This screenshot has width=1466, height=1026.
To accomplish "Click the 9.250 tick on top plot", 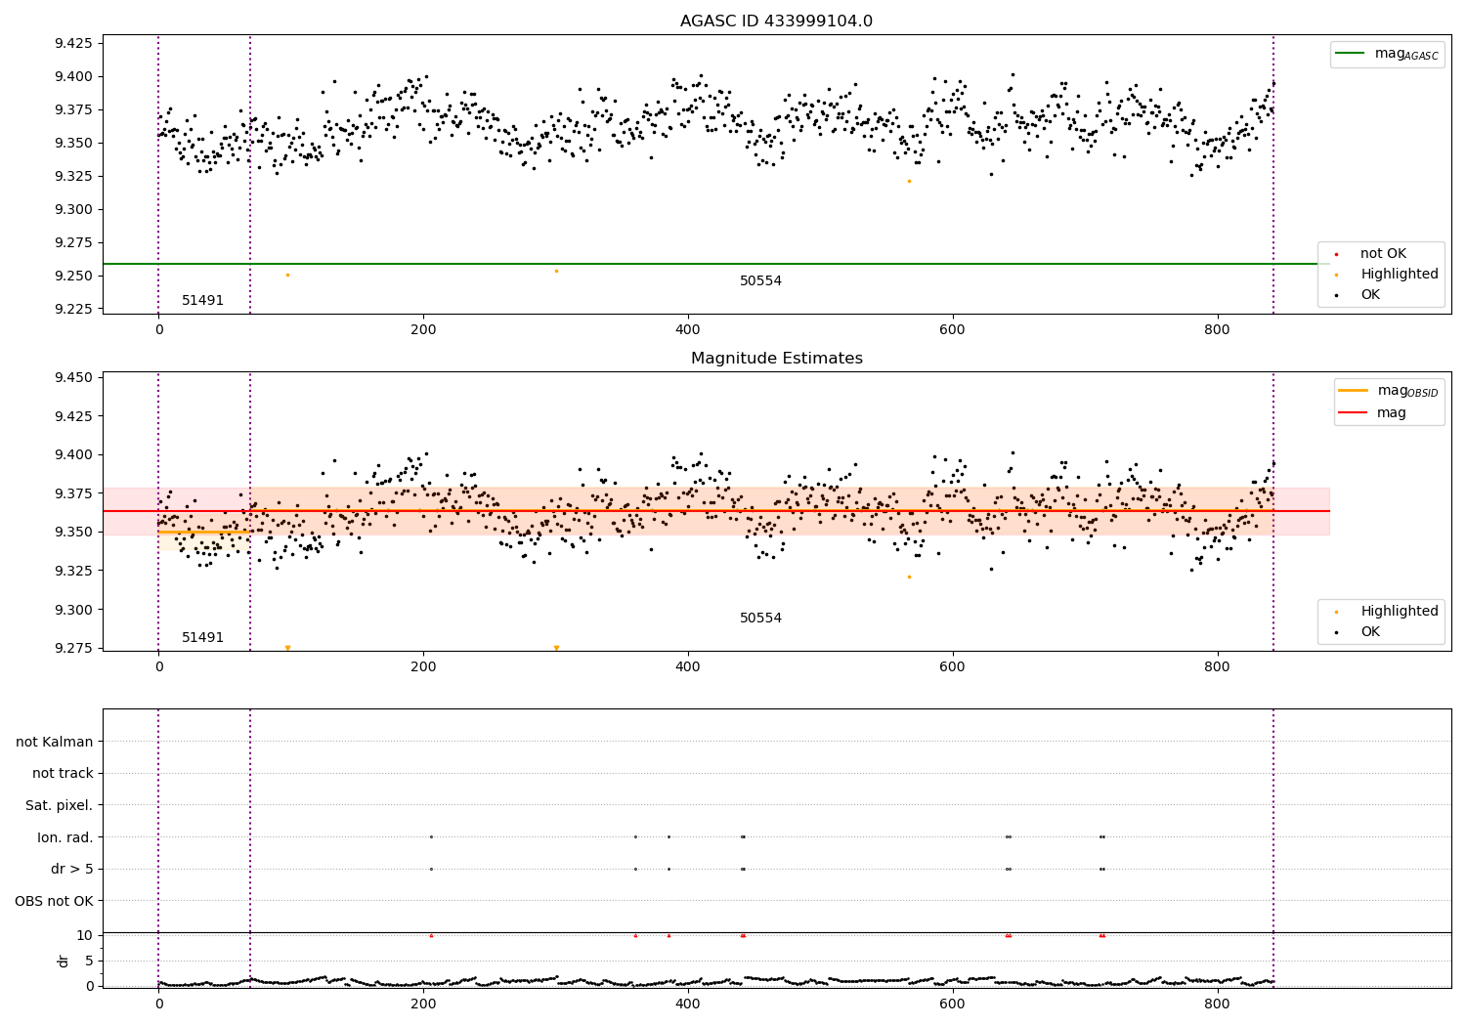I will [x=73, y=277].
